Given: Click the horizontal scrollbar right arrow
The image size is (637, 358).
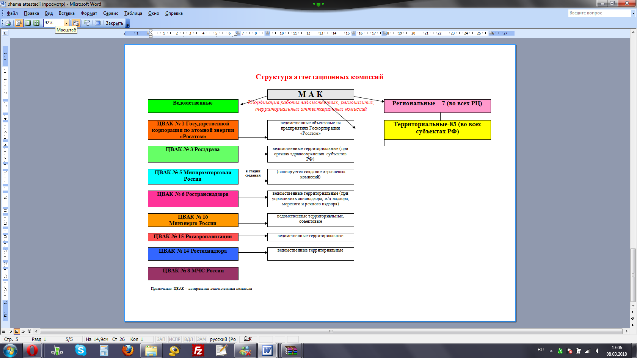Looking at the screenshot, I should coord(626,331).
